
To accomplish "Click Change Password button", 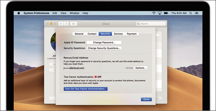I will pos(104,43).
